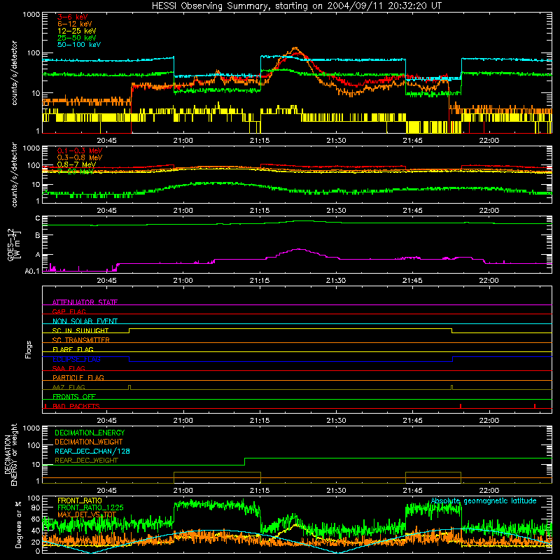This screenshot has height=560, width=560.
Task: Select the 6-12 keV legend label
Action: [x=75, y=24]
